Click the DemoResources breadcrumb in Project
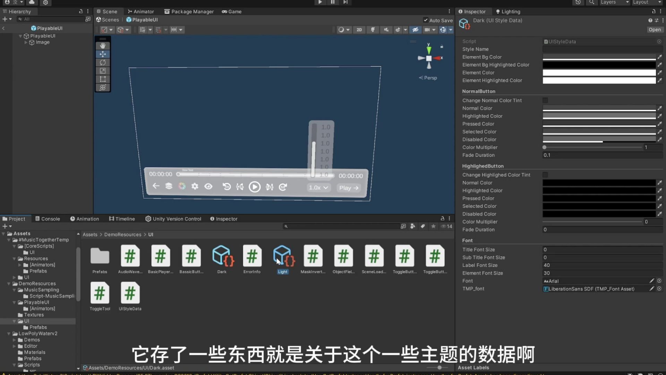 123,235
